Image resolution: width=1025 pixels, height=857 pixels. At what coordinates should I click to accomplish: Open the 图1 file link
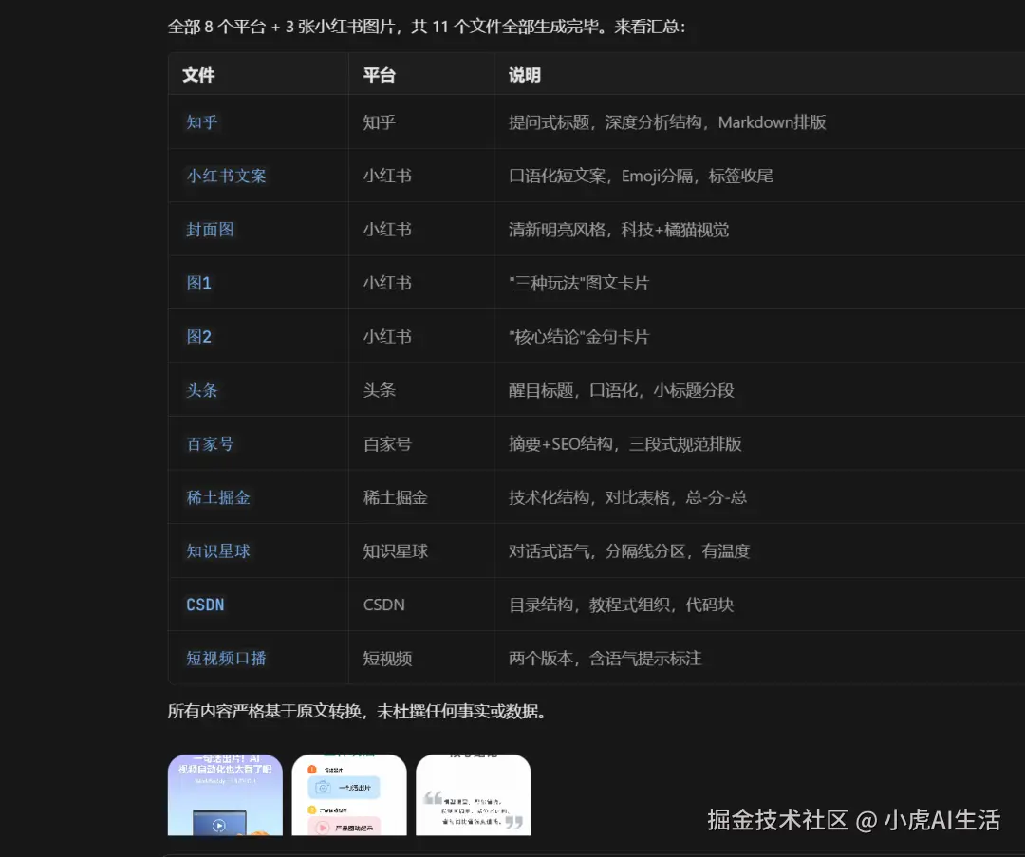(198, 283)
